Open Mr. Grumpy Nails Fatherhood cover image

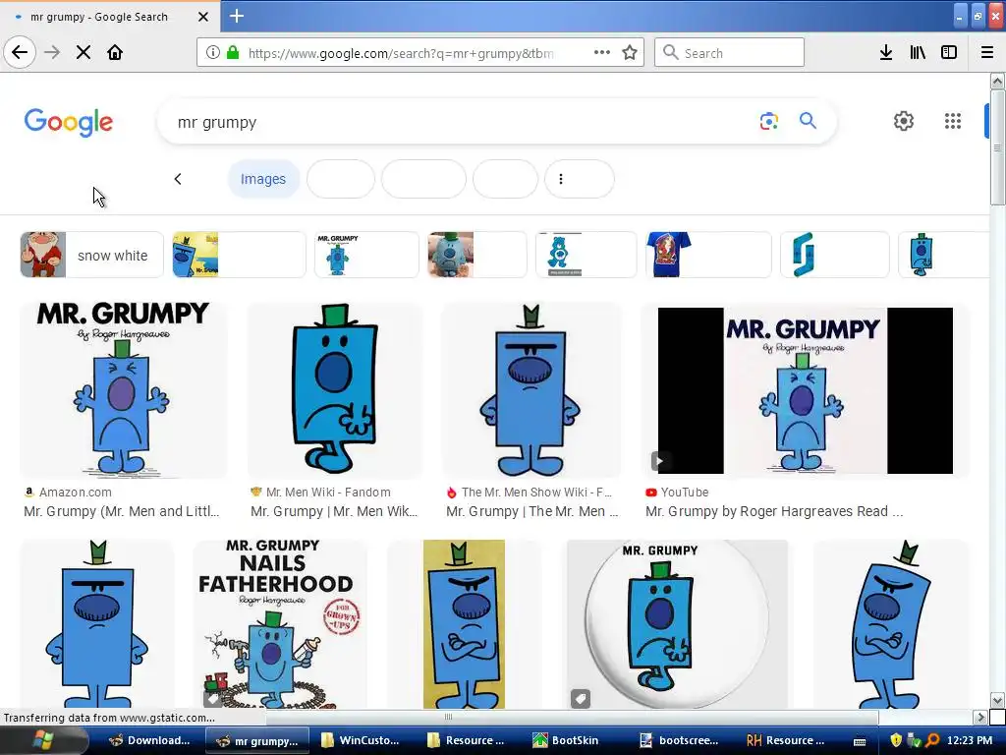tap(280, 624)
